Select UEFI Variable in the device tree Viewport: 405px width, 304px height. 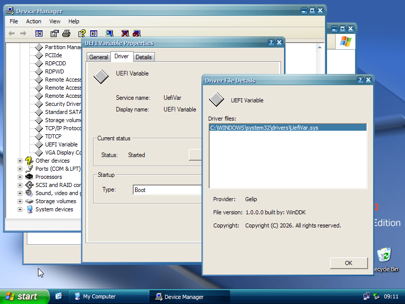point(61,144)
